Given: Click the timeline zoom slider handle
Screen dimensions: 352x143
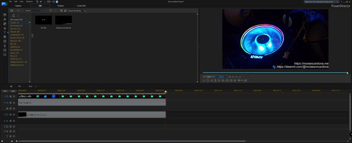Looking at the screenshot, I should click(x=12, y=141).
